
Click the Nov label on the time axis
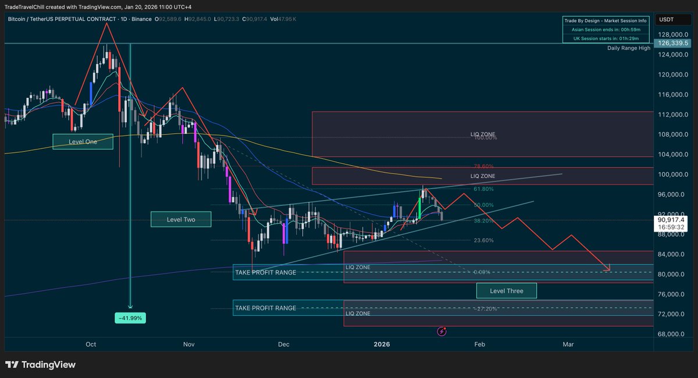coord(188,344)
